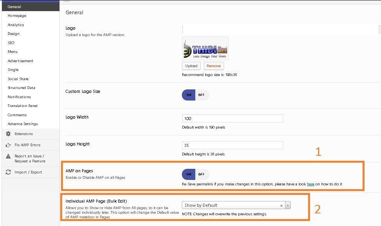Click the Logo Height input field
381x226 pixels.
(232, 145)
